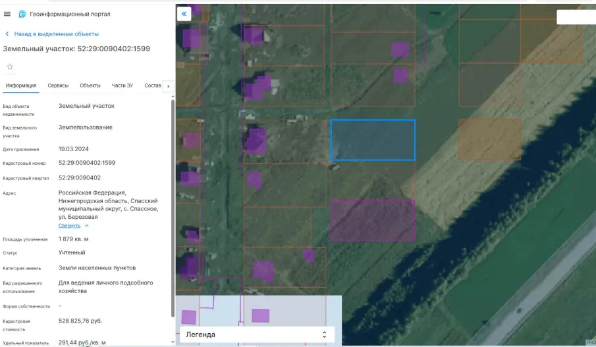
Task: Click the orange shaded parcel on map
Action: pyautogui.click(x=489, y=139)
